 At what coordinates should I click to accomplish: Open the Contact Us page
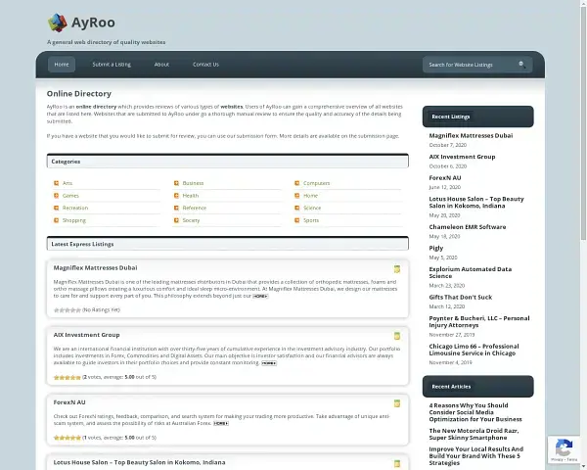[205, 65]
